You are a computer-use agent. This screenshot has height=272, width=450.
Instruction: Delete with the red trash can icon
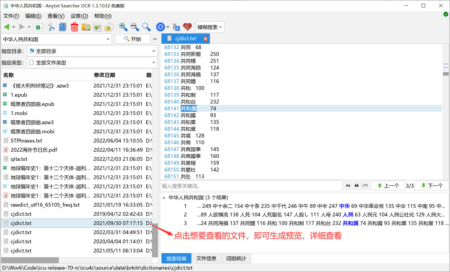point(74,27)
